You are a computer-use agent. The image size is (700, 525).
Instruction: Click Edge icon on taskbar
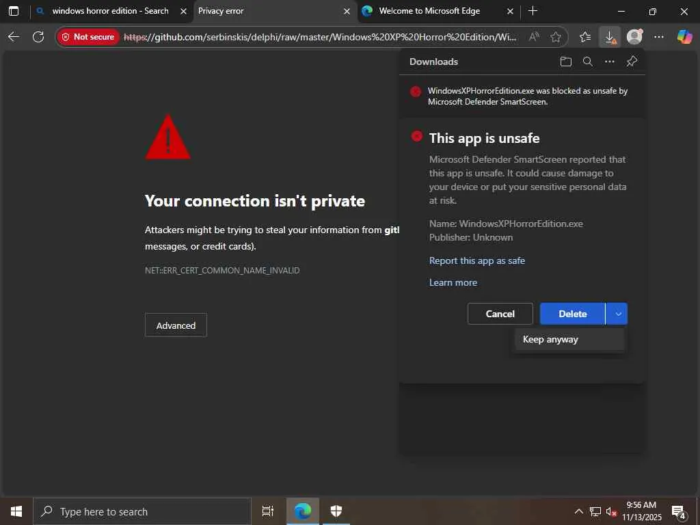[x=303, y=511]
